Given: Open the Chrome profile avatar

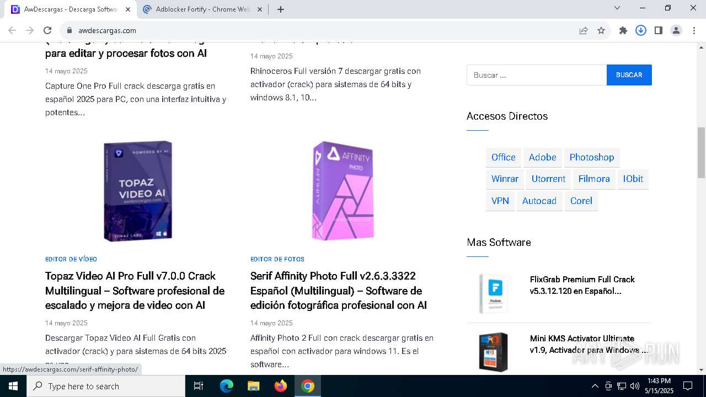Looking at the screenshot, I should coord(676,30).
